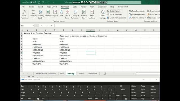
Task: Click Trace Precedents
Action: 137,11
